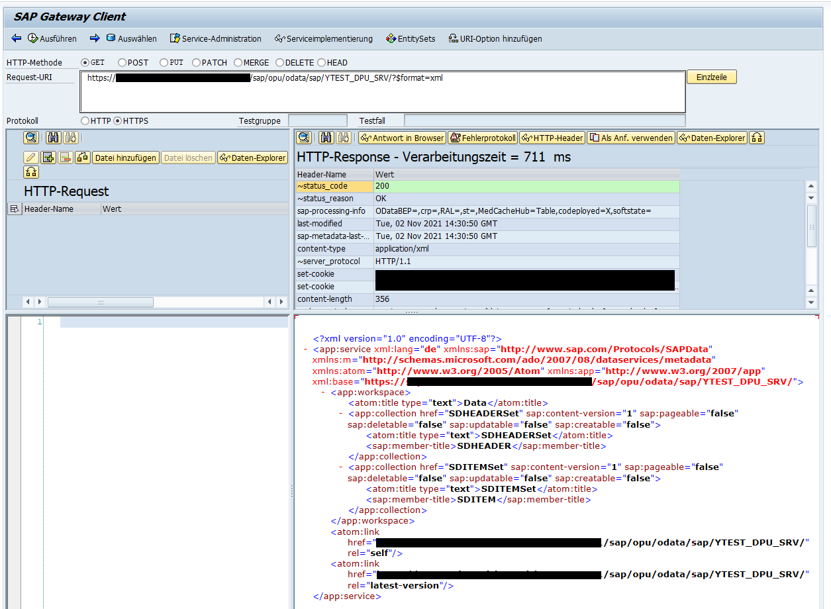The height and width of the screenshot is (609, 831).
Task: Click Antwort in Browser button
Action: pyautogui.click(x=402, y=138)
